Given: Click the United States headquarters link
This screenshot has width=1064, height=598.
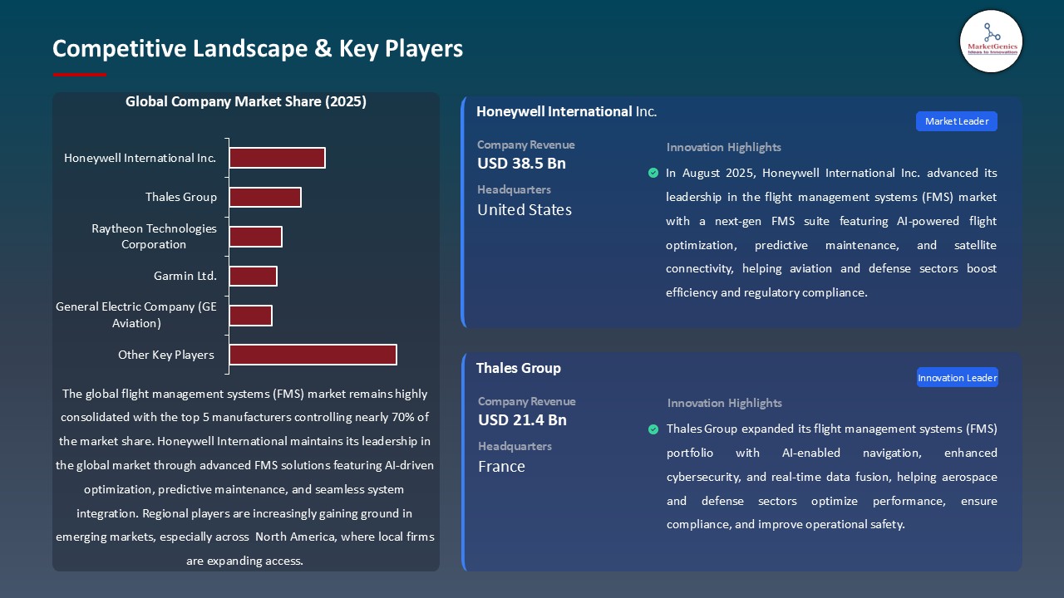Looking at the screenshot, I should pyautogui.click(x=524, y=210).
